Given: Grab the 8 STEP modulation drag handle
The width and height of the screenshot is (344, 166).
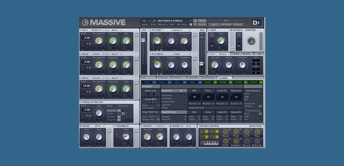Looking at the screenshot, I should 261,82.
